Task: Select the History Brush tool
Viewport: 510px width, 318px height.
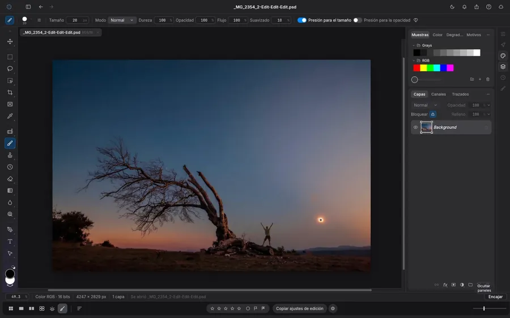Action: point(10,167)
